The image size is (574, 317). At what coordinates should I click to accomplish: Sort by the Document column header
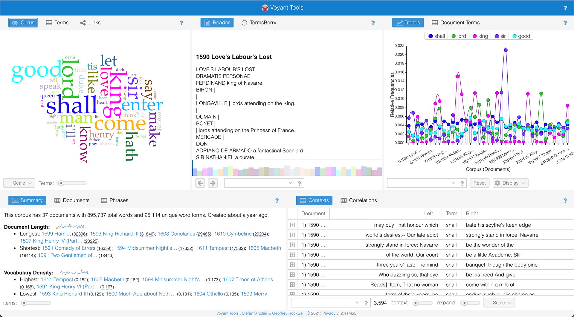[313, 214]
